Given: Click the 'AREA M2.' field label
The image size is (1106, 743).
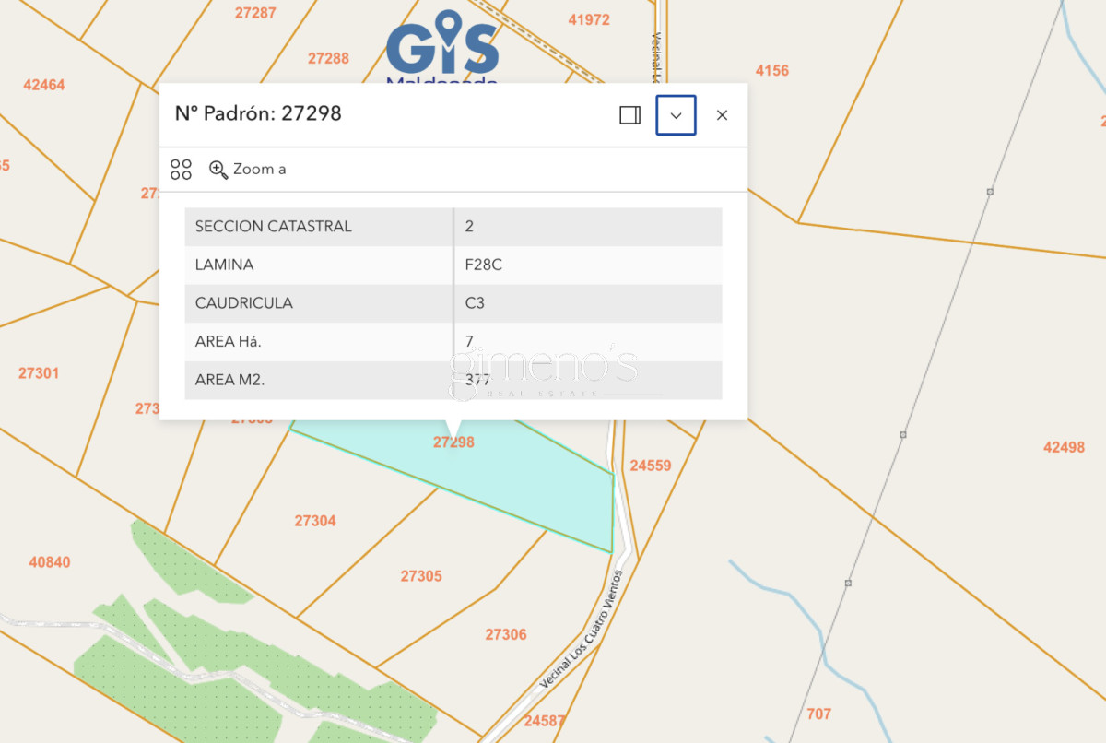Looking at the screenshot, I should point(230,380).
